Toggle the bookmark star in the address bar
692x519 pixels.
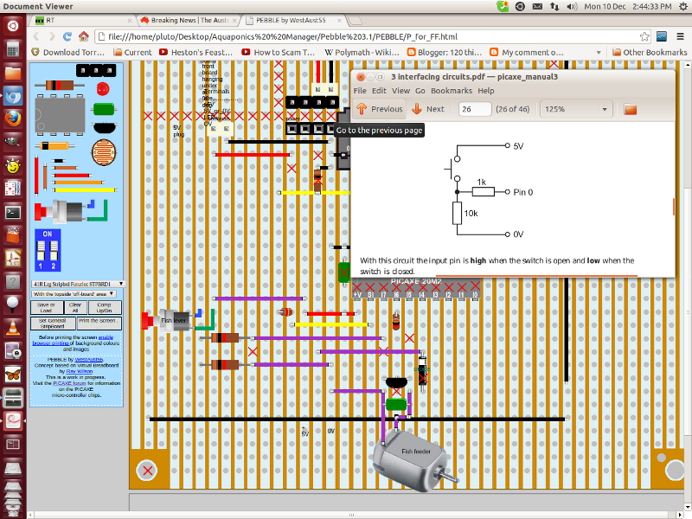point(644,37)
